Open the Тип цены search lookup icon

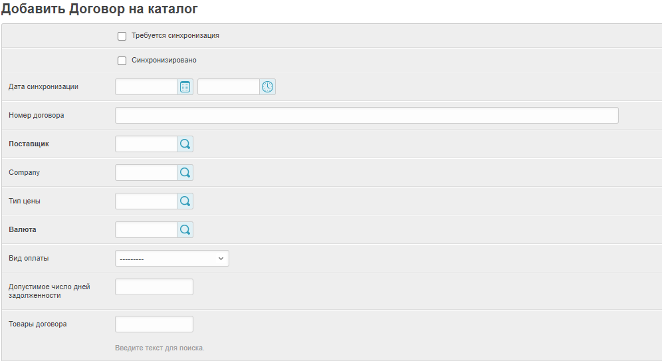point(185,201)
